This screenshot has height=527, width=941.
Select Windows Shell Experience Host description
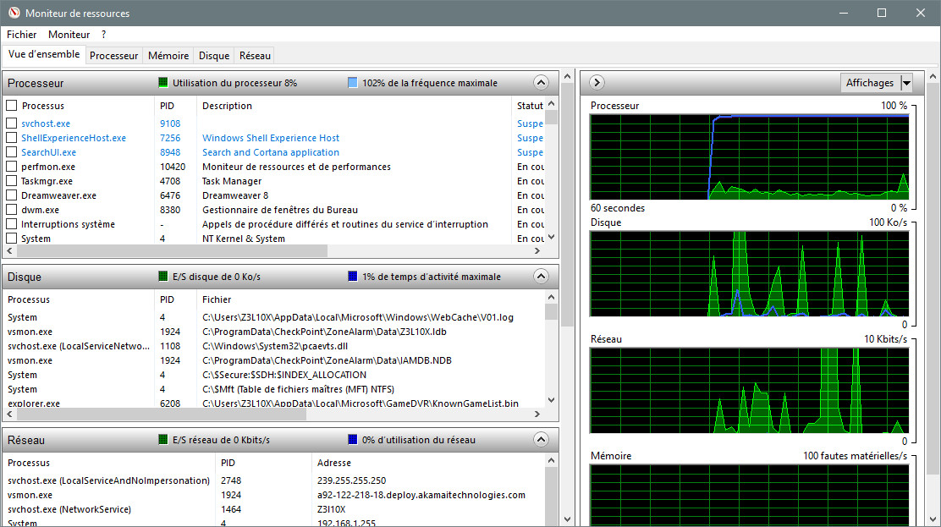pos(271,137)
